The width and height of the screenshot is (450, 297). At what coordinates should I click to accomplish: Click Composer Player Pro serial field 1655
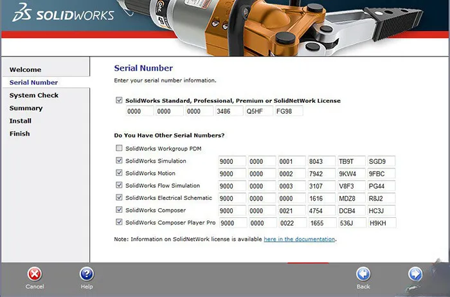(323, 223)
